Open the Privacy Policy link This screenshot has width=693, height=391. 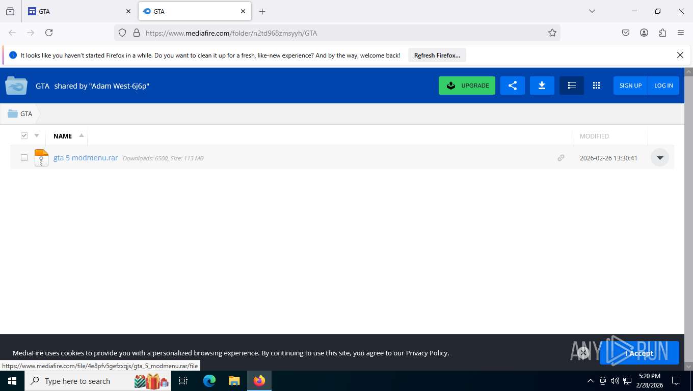(x=427, y=353)
